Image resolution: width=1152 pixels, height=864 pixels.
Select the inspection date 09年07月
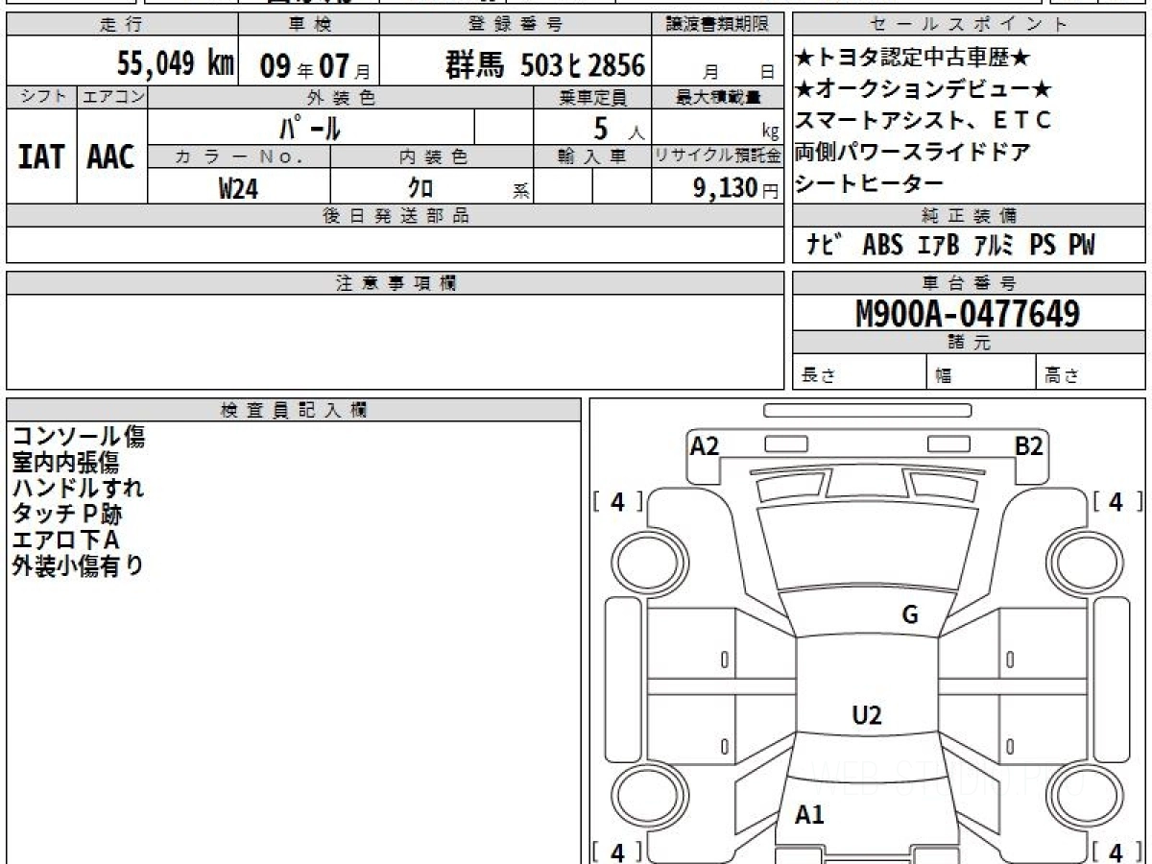pos(315,66)
